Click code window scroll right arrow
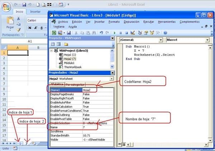Screen dimensions: 215x151 pyautogui.click(x=206, y=145)
